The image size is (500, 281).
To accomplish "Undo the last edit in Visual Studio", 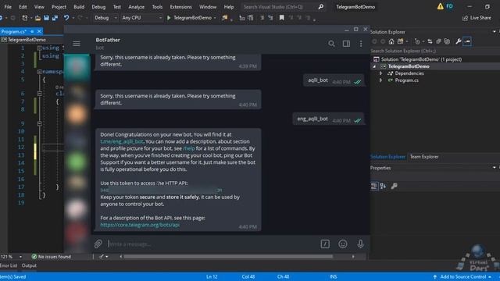I will pyautogui.click(x=66, y=18).
